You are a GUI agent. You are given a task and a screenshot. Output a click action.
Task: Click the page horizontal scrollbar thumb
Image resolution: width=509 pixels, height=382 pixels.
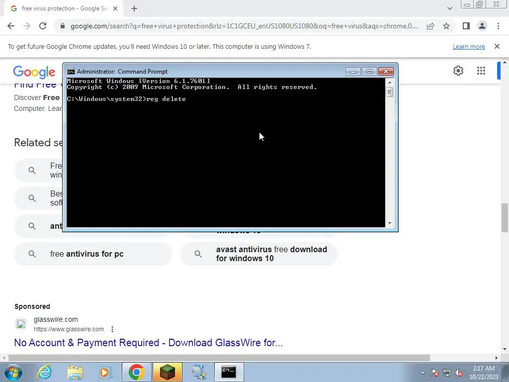[219, 358]
